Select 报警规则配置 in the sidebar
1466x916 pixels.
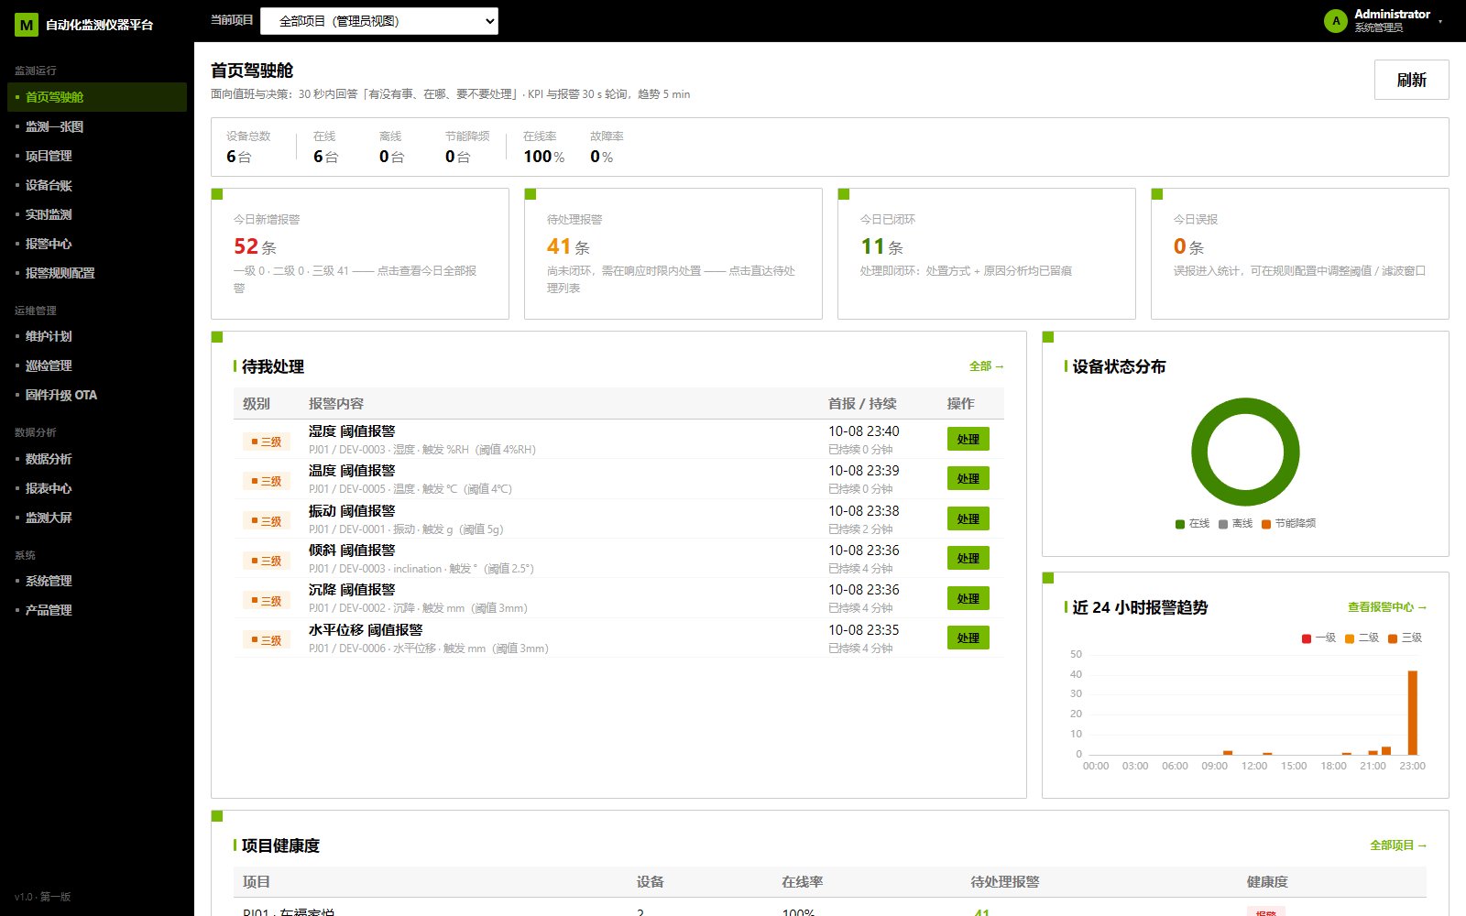(x=97, y=273)
